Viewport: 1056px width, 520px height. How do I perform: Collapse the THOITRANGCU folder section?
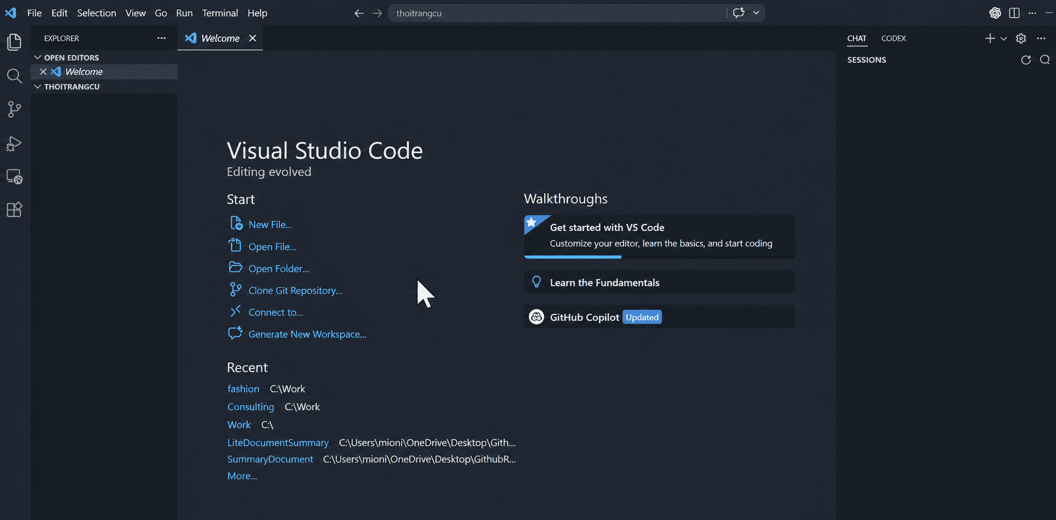point(37,86)
